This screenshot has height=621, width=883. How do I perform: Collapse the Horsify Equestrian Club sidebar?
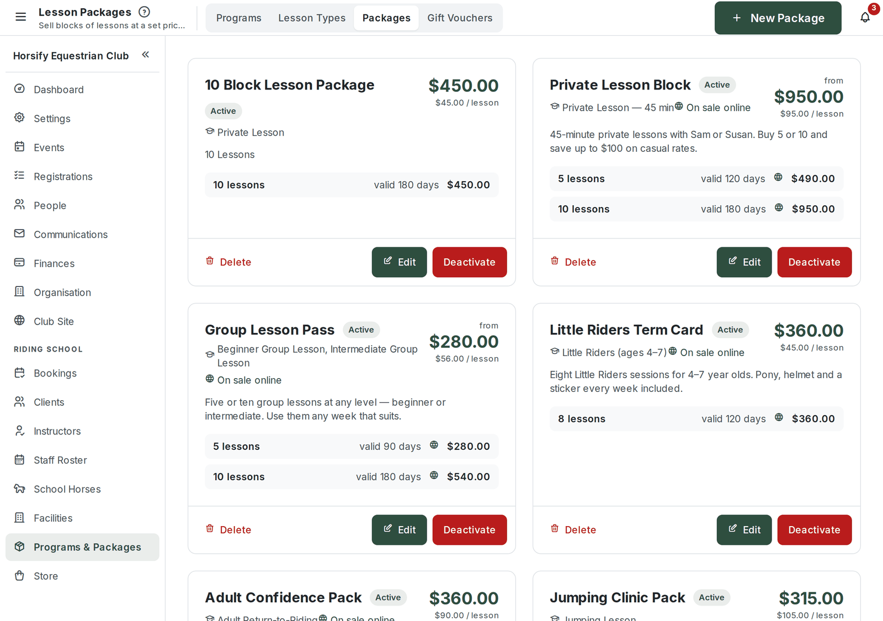[146, 55]
